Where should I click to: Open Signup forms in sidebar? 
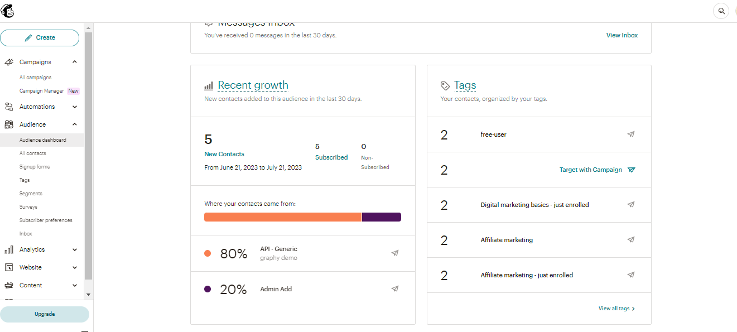pos(35,167)
